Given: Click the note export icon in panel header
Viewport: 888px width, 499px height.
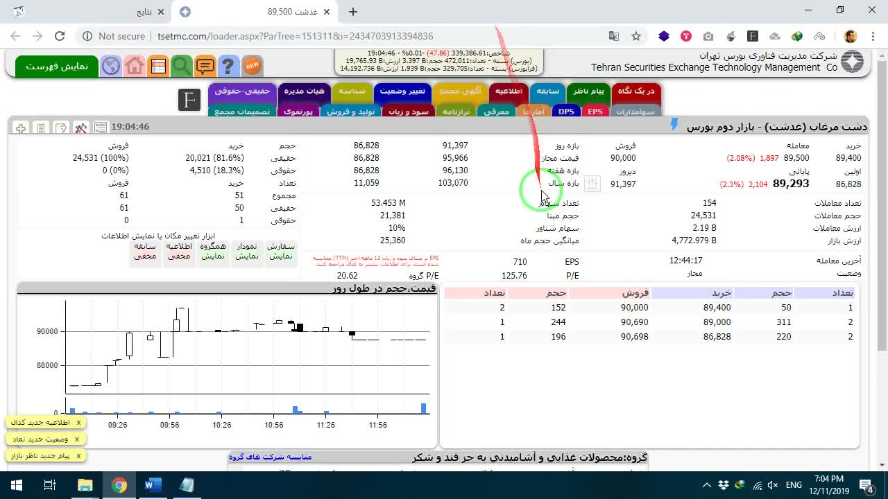Looking at the screenshot, I should click(x=61, y=128).
